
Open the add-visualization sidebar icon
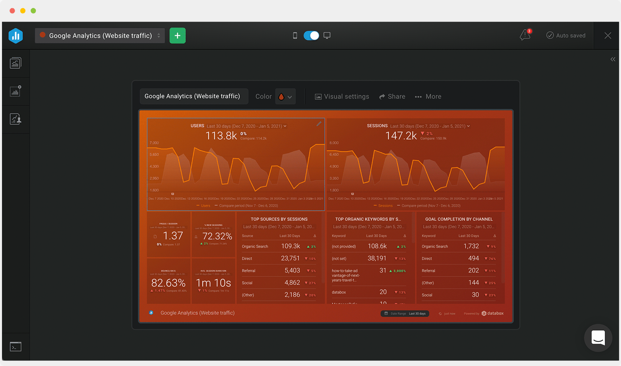click(x=16, y=91)
